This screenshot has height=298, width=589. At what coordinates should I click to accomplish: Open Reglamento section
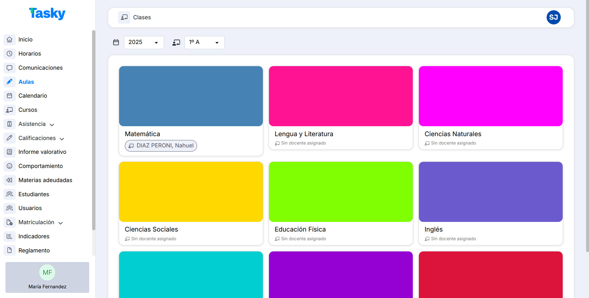coord(34,250)
